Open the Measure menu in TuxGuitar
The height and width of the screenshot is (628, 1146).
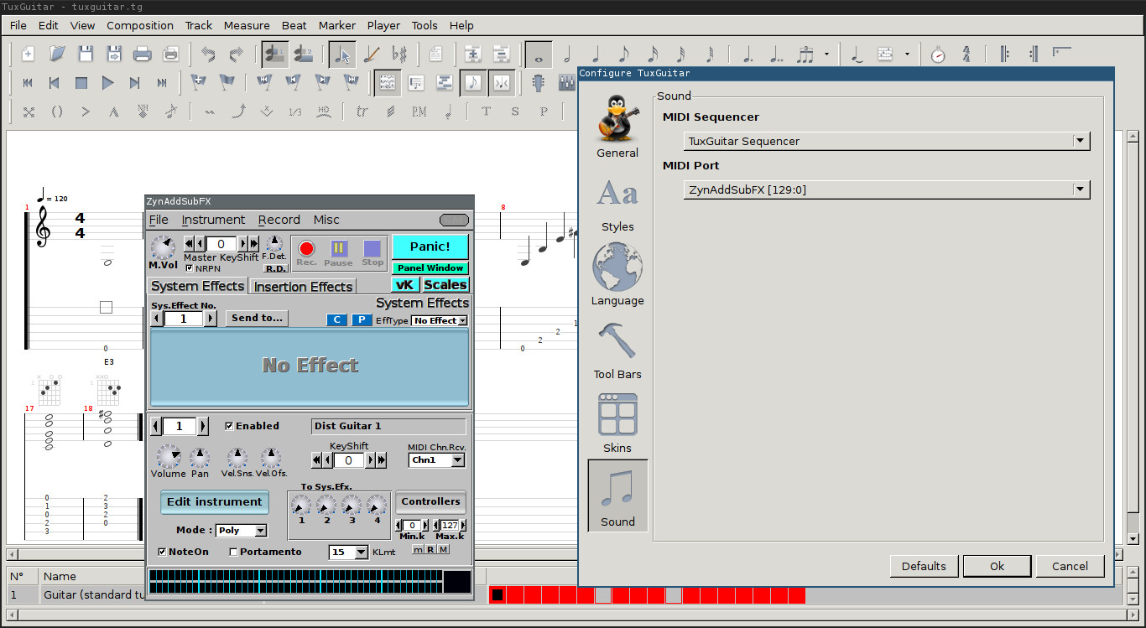(247, 25)
